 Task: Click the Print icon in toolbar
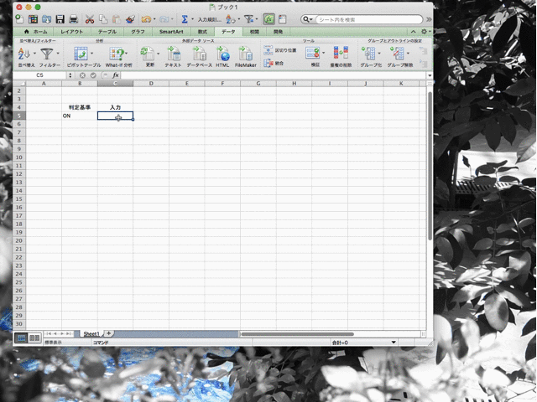click(x=73, y=18)
